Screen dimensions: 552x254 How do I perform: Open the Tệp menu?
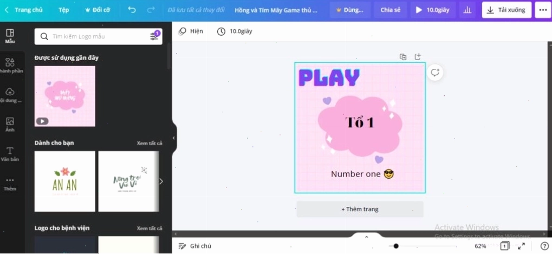[x=64, y=10]
